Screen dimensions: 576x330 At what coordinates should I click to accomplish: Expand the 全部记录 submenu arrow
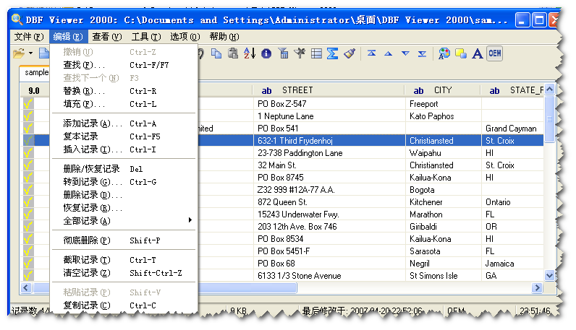tap(190, 220)
